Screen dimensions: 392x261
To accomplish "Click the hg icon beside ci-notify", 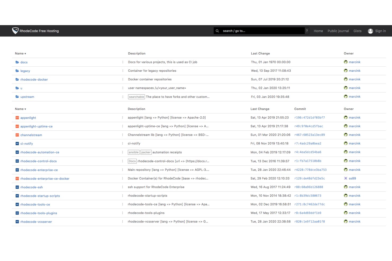I will [x=17, y=144].
